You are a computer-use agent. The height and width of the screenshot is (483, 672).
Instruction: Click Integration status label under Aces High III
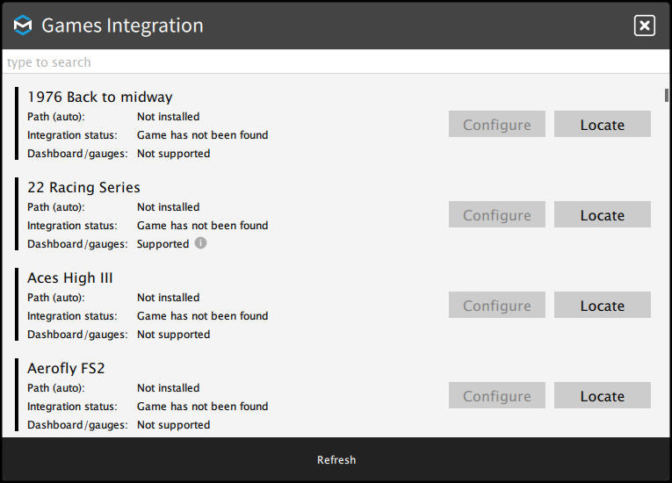[72, 316]
